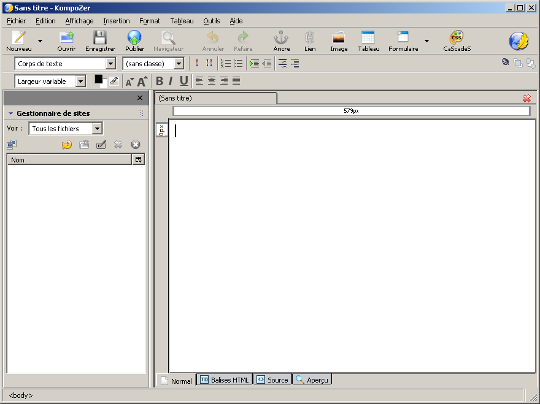
Task: Create a new folder in site manager
Action: (84, 145)
